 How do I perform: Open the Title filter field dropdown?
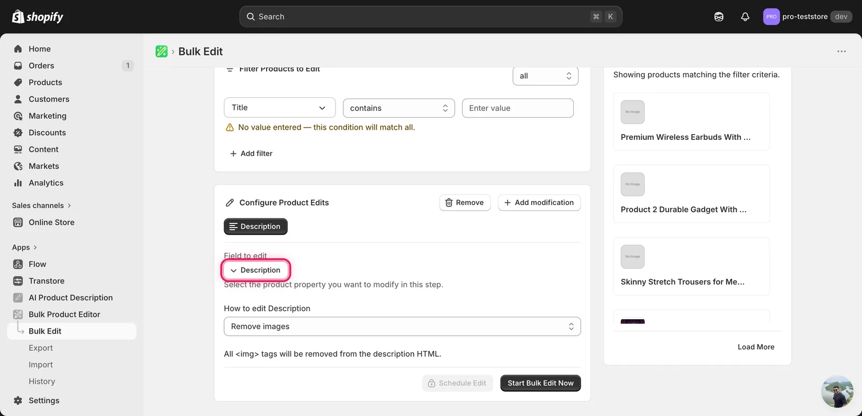click(x=280, y=108)
